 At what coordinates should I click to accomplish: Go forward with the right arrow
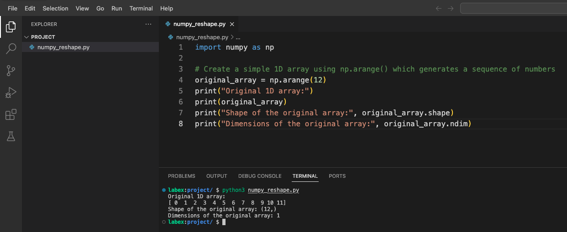click(451, 8)
